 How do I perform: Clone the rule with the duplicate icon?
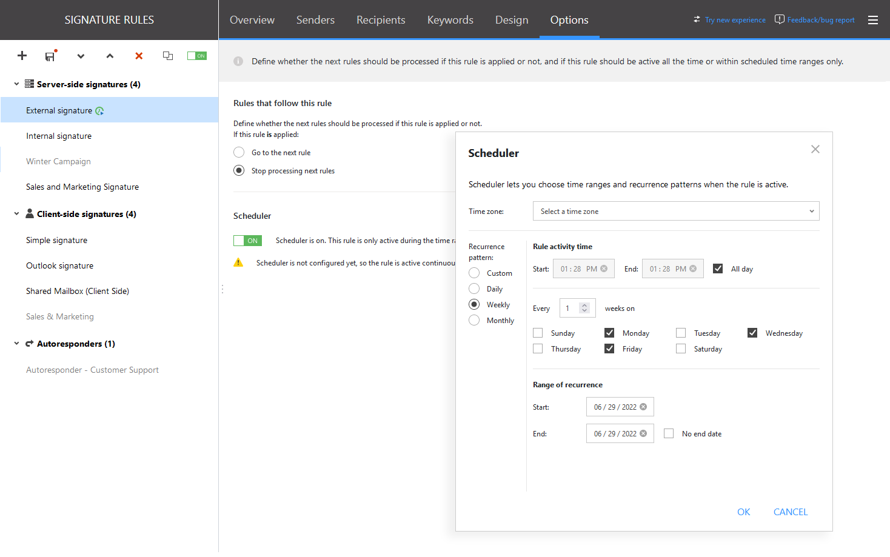tap(168, 56)
